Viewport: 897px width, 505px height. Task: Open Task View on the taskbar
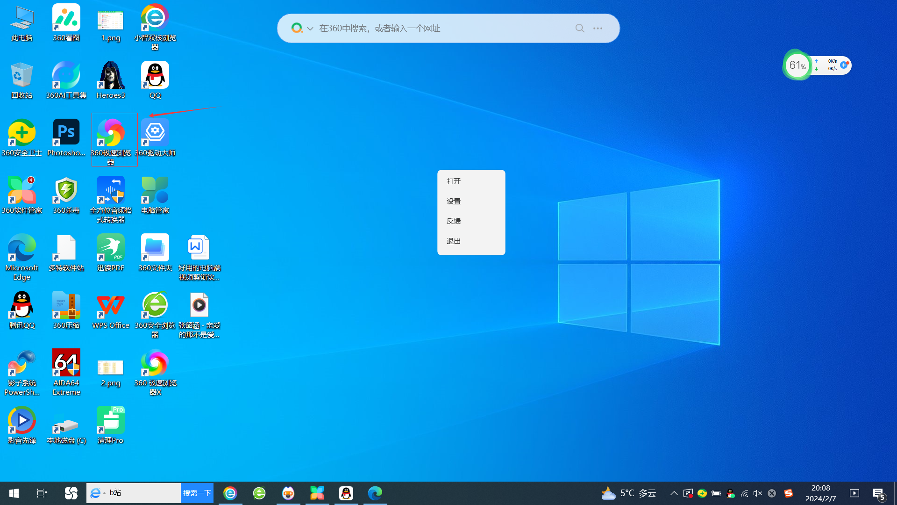42,493
